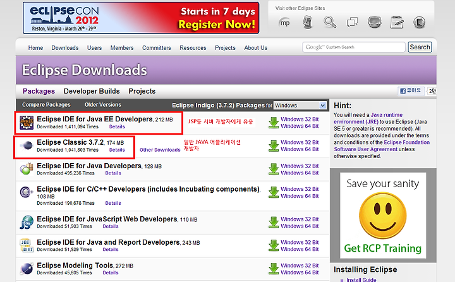Image resolution: width=455 pixels, height=282 pixels.
Task: Open Details for Java EE Developers
Action: [117, 126]
